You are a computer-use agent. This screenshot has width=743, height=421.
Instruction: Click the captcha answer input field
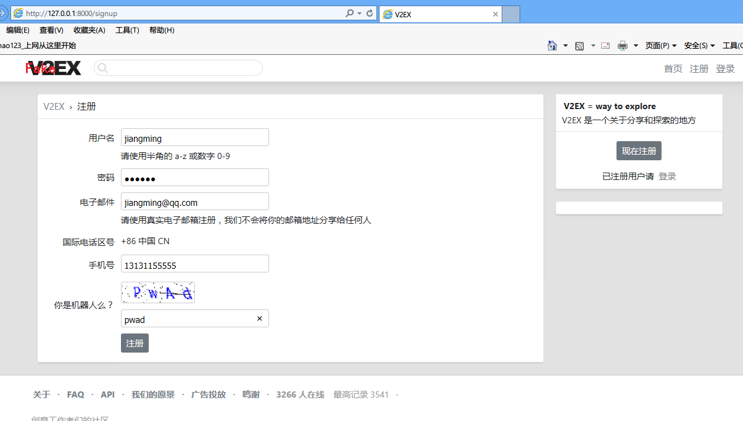pos(195,319)
